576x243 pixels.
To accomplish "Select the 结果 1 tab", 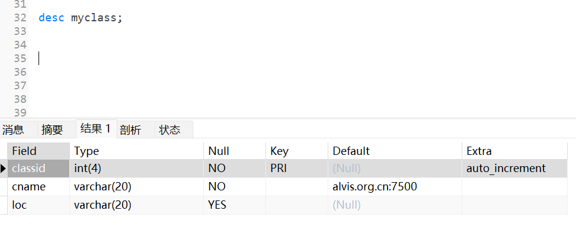I will point(95,129).
